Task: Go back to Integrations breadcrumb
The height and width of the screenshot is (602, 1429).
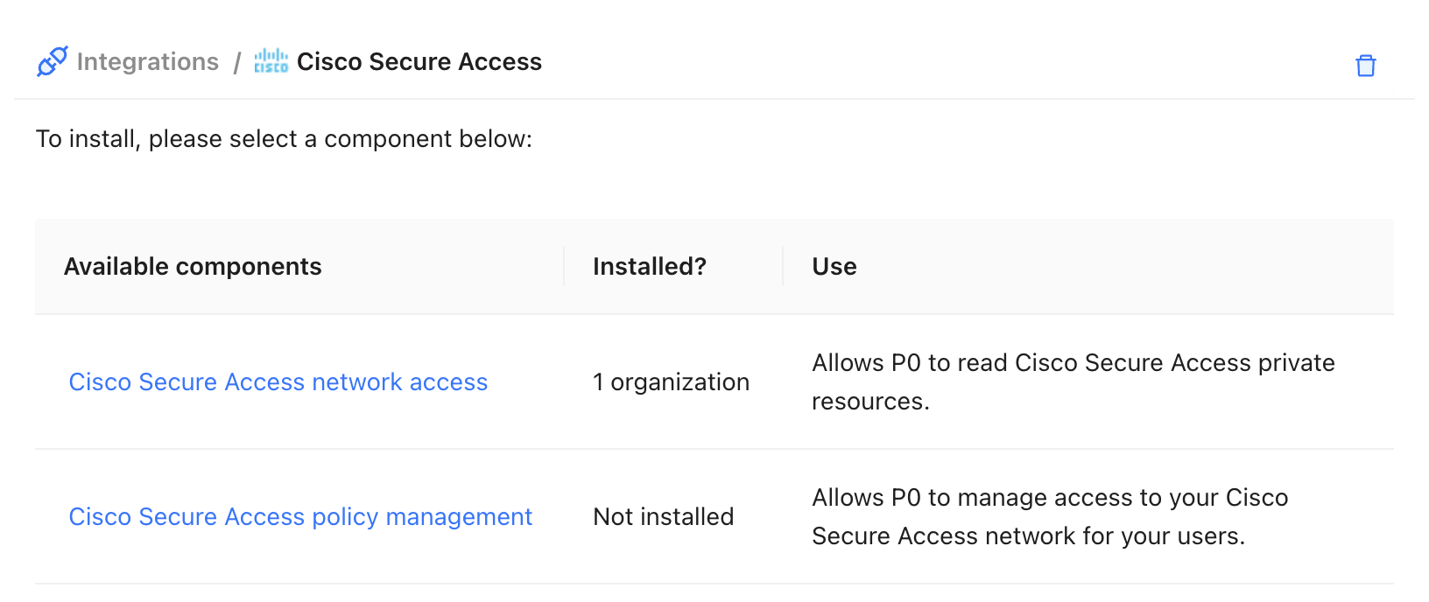Action: [147, 61]
